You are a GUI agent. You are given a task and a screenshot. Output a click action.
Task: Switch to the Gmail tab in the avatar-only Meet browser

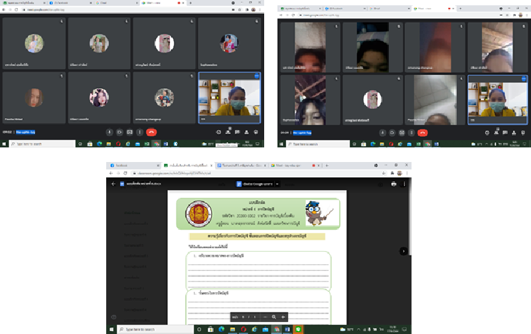click(x=104, y=3)
